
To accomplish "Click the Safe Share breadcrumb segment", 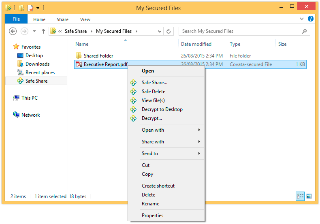I will [x=76, y=31].
